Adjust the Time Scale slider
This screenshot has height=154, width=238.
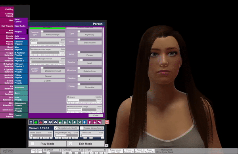[x=92, y=135]
